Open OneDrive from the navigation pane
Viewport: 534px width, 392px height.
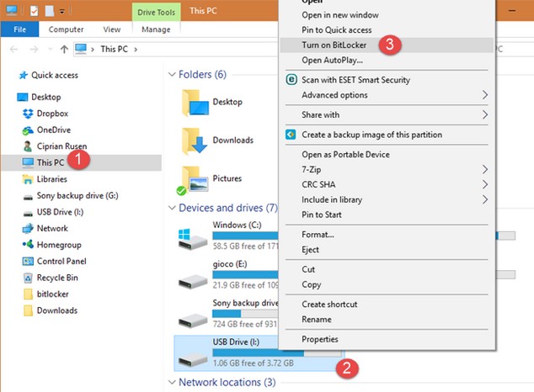[29, 130]
